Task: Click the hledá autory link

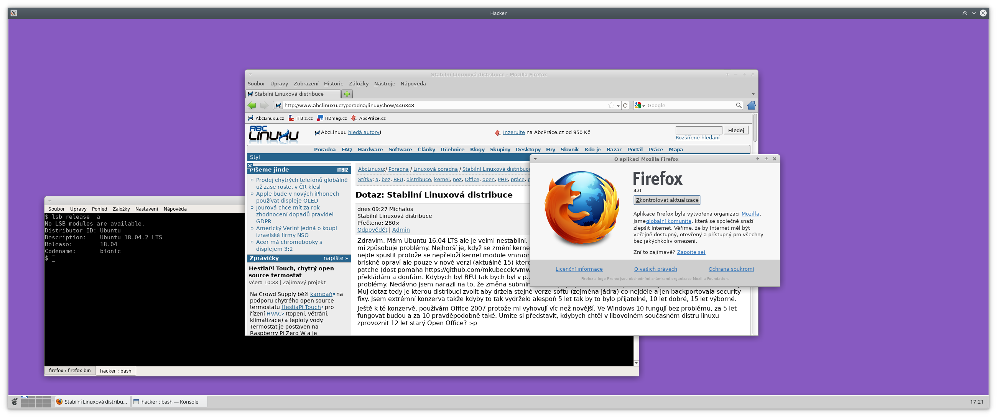Action: (x=364, y=132)
